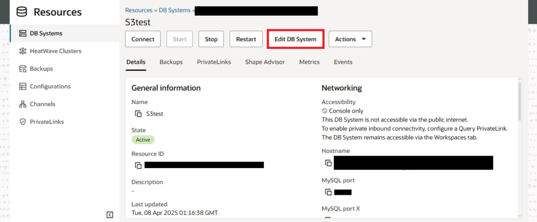Viewport: 537px width, 222px height.
Task: Copy the Hostname value
Action: coord(328,163)
